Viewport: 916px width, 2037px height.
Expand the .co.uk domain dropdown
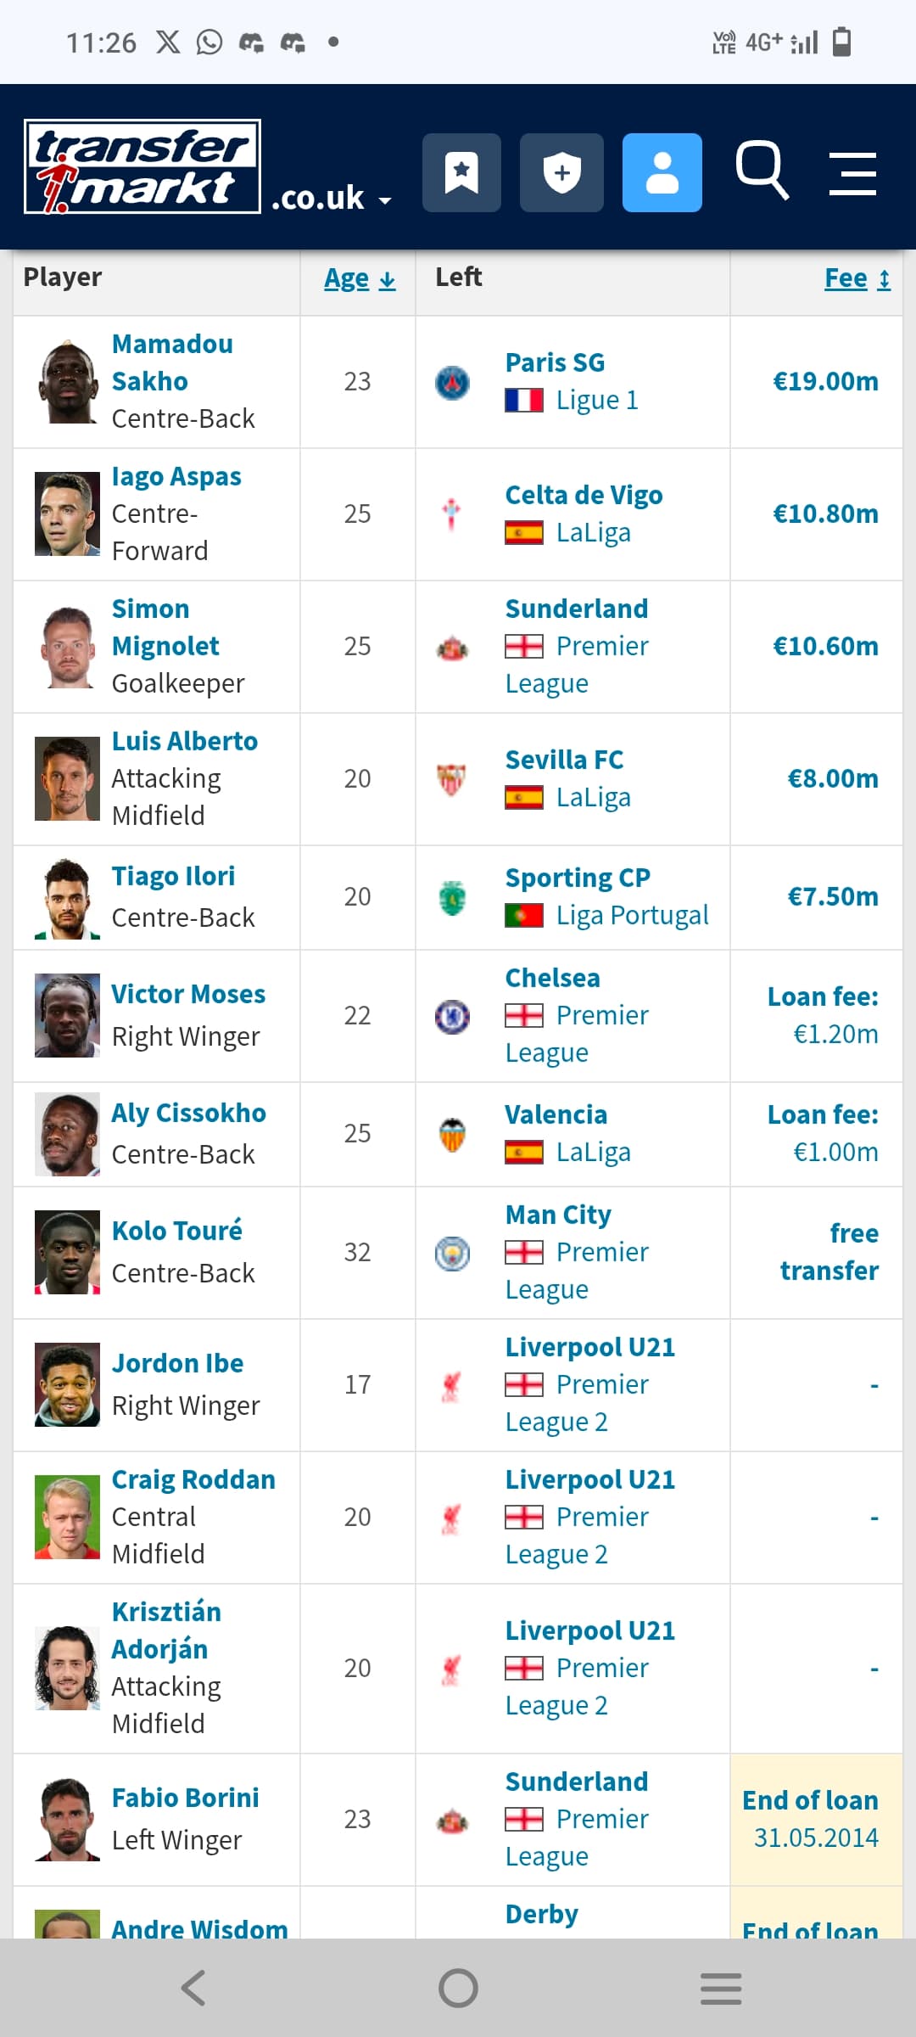pyautogui.click(x=331, y=199)
